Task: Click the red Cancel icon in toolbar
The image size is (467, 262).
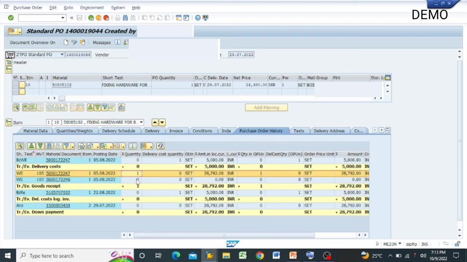Action: tap(106, 18)
